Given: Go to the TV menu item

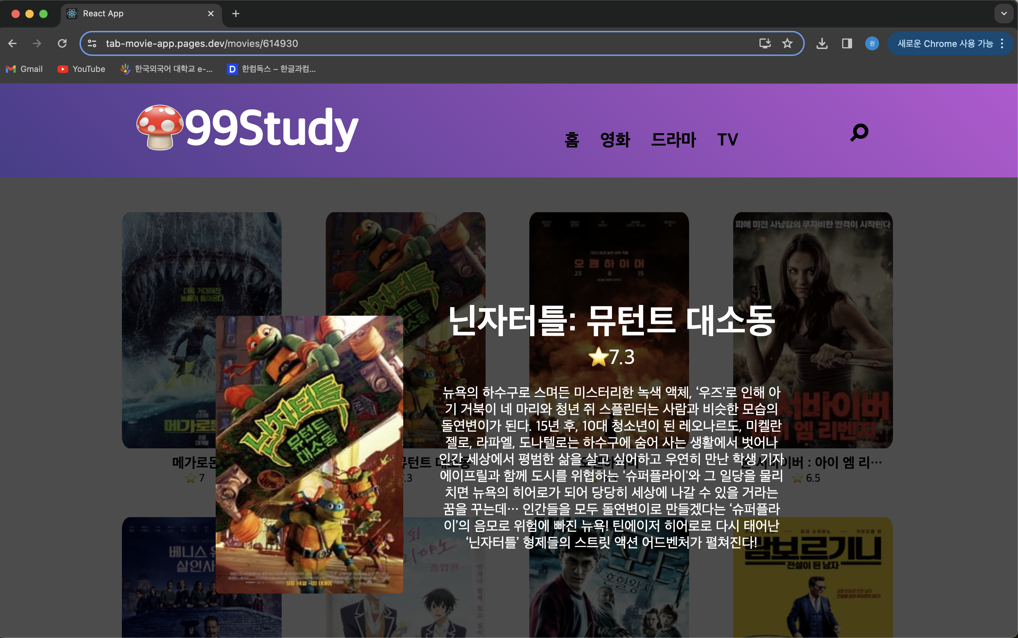Looking at the screenshot, I should 728,140.
